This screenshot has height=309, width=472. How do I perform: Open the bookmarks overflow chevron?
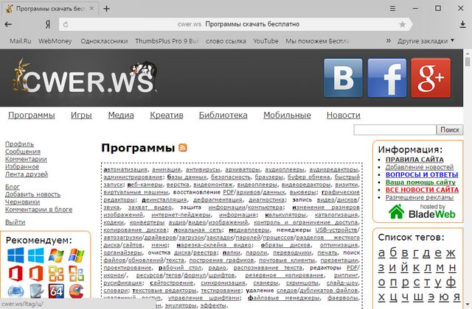click(389, 41)
